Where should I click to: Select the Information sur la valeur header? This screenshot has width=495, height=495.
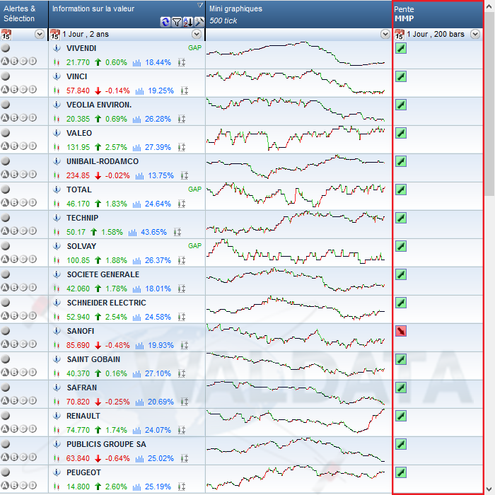[127, 14]
